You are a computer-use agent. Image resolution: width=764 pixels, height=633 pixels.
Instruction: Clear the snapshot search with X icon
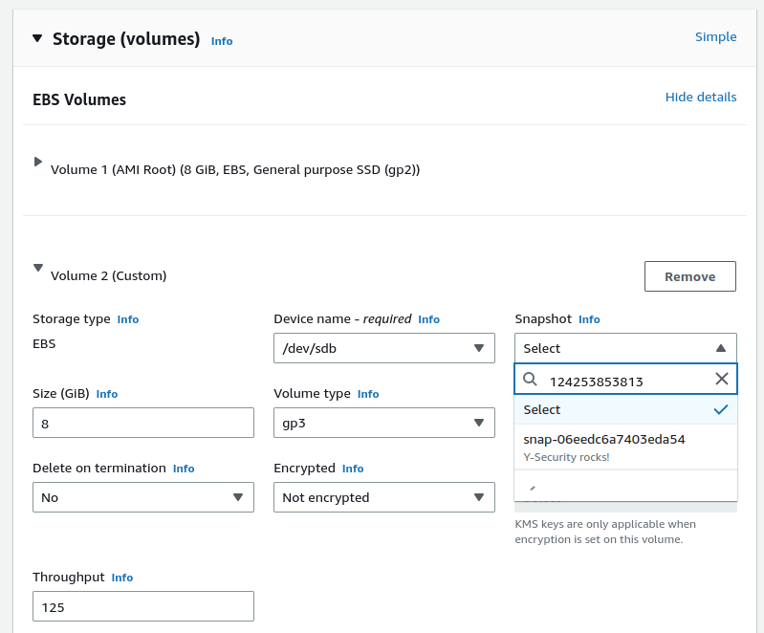722,379
